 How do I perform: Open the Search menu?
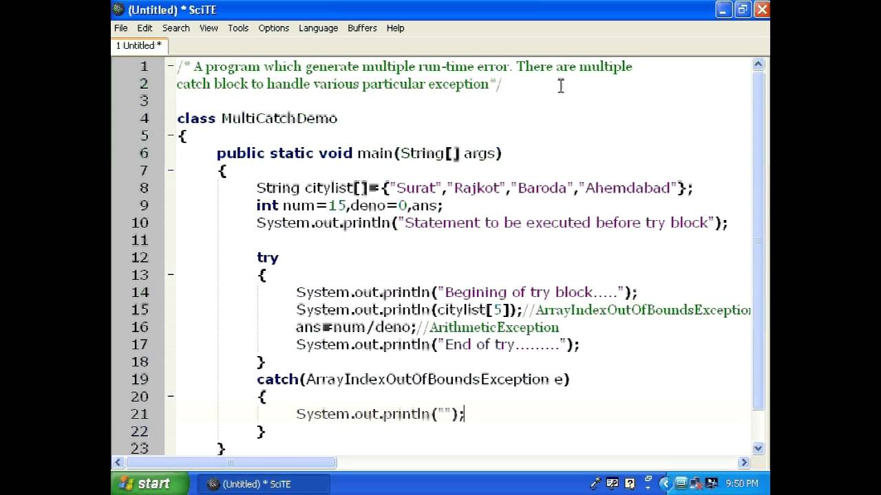pos(176,28)
